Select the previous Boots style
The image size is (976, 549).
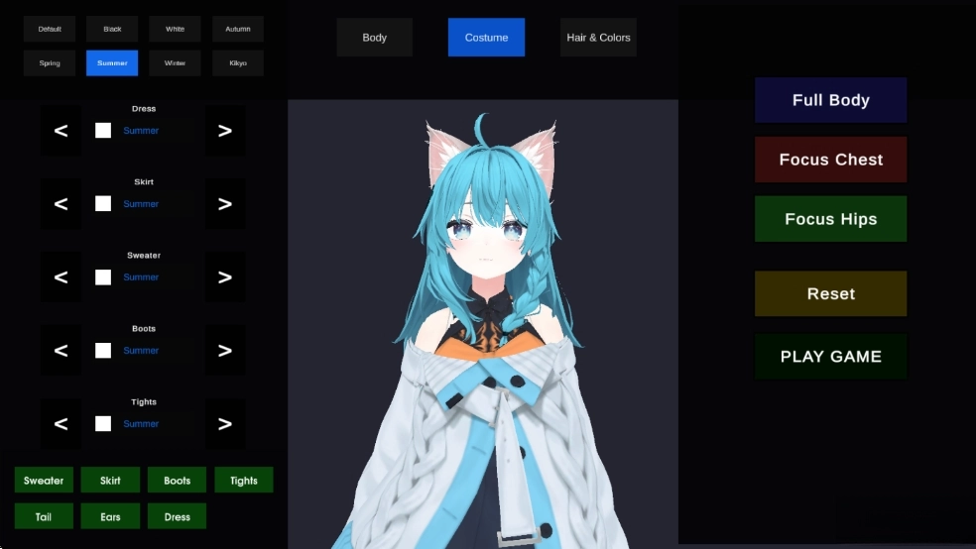[61, 351]
